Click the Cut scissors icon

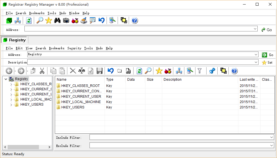tap(42, 71)
